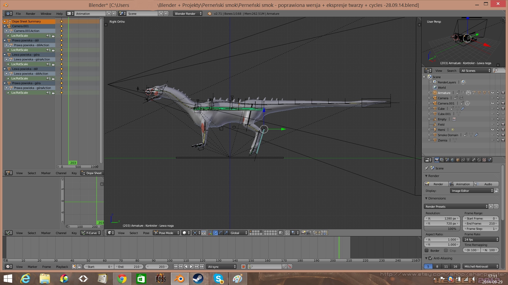Open the Bone properties tab icon
This screenshot has height=285, width=508.
(x=474, y=160)
